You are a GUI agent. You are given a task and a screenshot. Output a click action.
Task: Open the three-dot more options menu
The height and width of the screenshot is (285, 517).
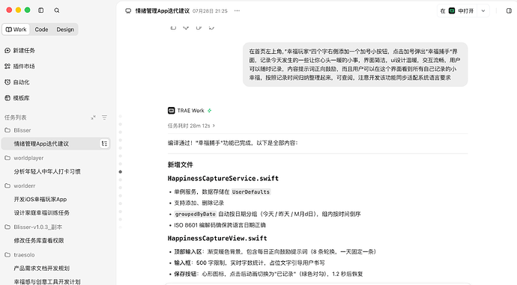point(237,11)
